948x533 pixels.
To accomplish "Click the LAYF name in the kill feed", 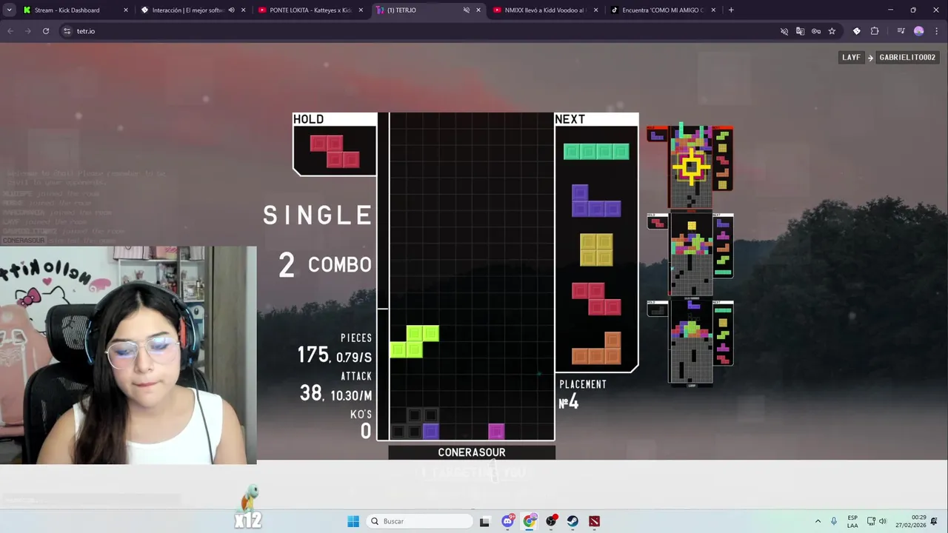I will coord(851,57).
